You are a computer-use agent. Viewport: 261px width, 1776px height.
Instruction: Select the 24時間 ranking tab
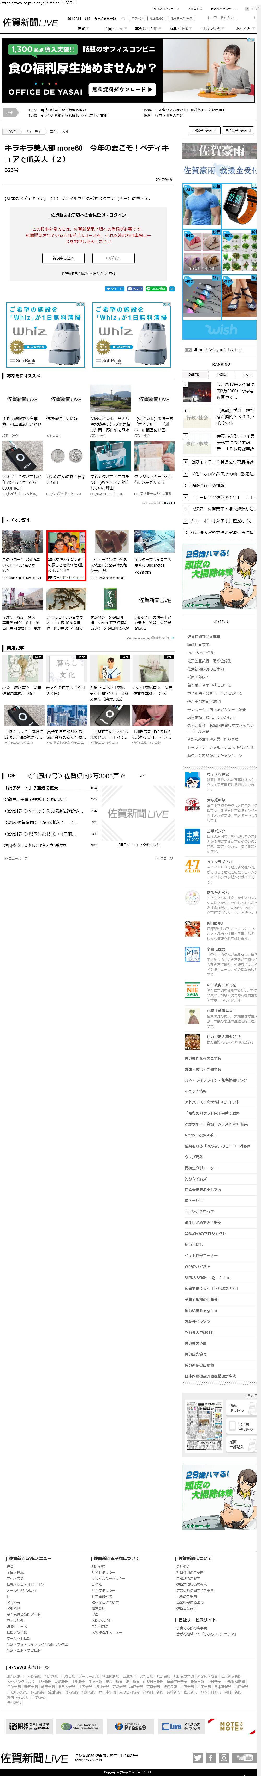click(195, 375)
